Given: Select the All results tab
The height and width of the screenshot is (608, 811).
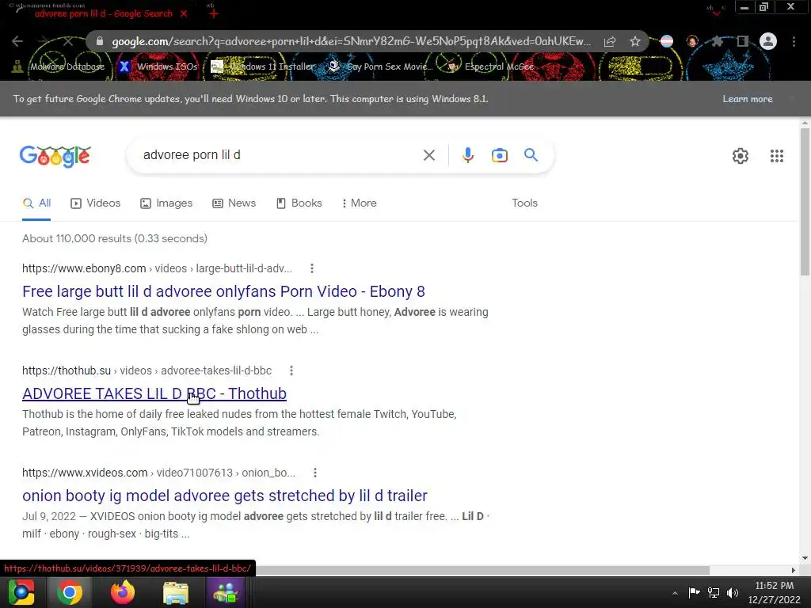Looking at the screenshot, I should point(36,203).
